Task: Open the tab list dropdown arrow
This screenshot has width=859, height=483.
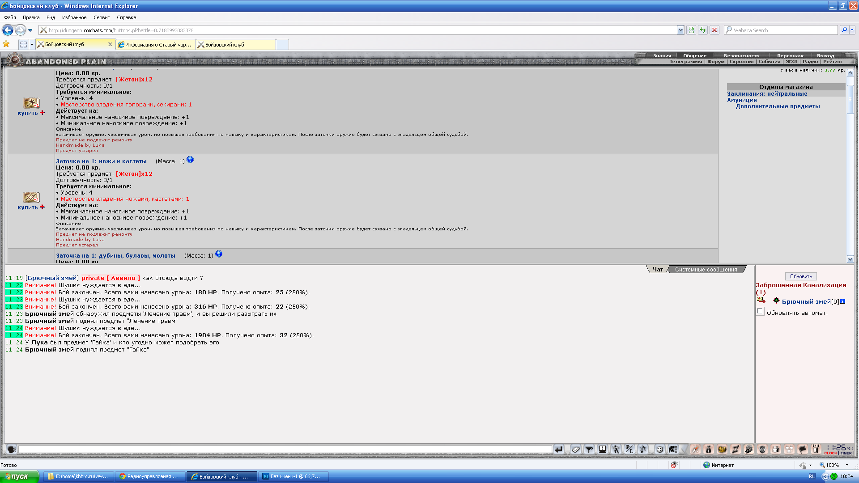Action: [x=32, y=44]
